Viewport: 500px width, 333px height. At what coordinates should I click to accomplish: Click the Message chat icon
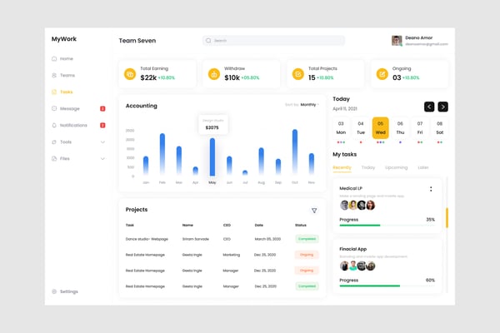tap(54, 108)
